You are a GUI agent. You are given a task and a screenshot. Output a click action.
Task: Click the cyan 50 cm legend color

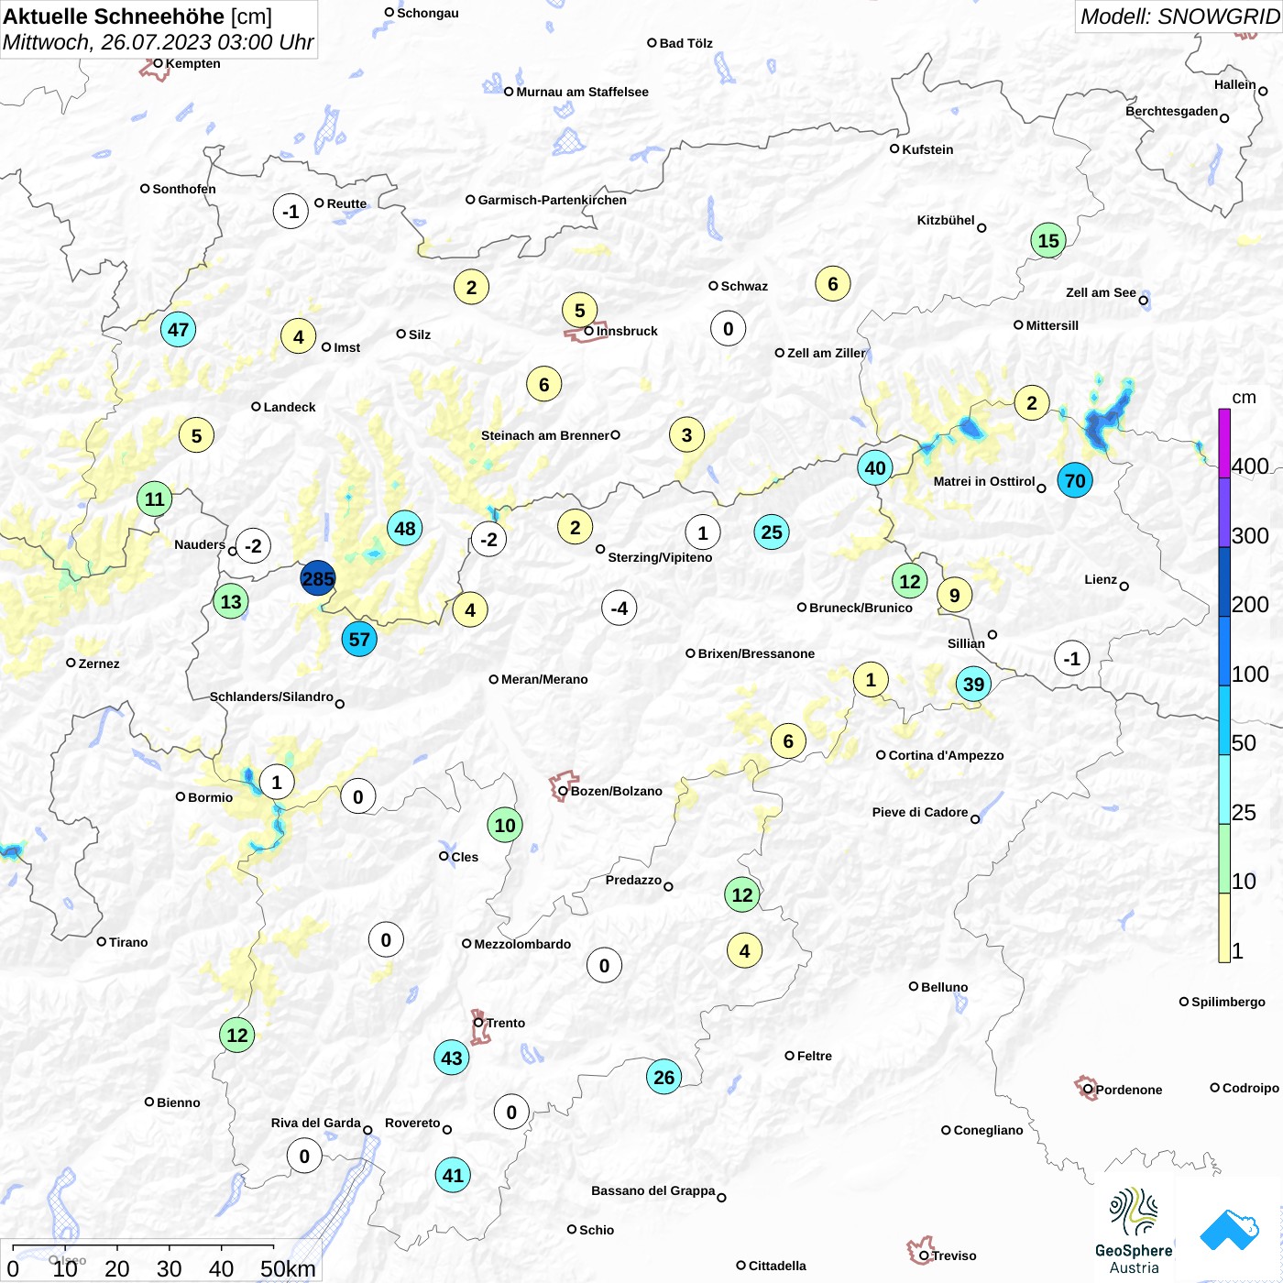click(1224, 720)
